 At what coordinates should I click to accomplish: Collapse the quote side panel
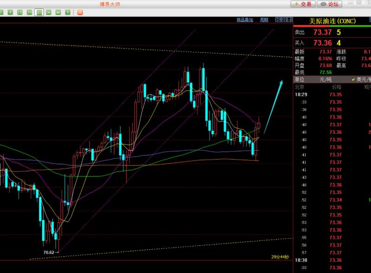pyautogui.click(x=289, y=19)
